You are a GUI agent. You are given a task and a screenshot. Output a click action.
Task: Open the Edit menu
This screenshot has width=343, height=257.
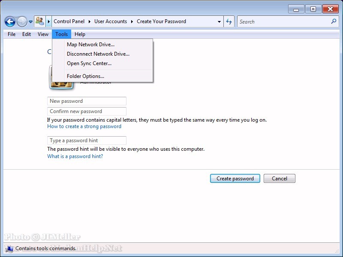pos(27,34)
